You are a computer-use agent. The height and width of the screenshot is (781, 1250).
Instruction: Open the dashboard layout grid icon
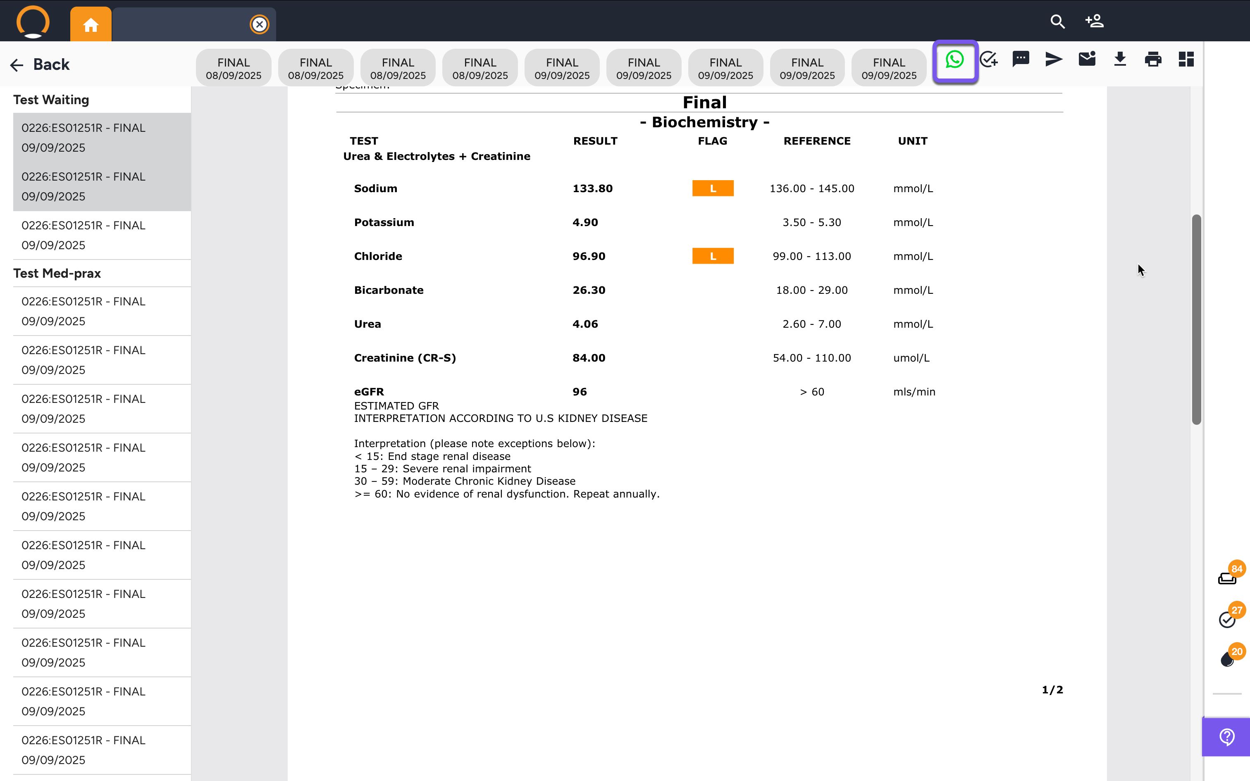pos(1186,60)
